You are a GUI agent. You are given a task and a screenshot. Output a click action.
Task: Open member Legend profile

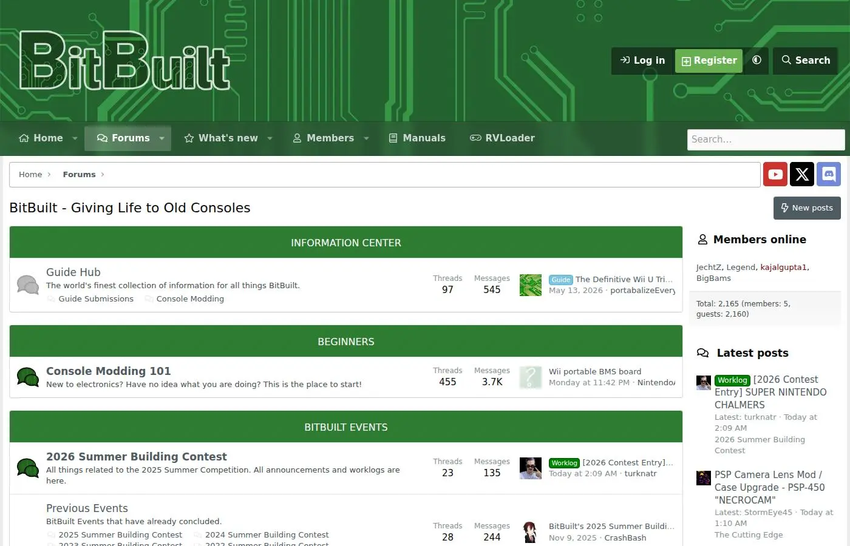741,268
